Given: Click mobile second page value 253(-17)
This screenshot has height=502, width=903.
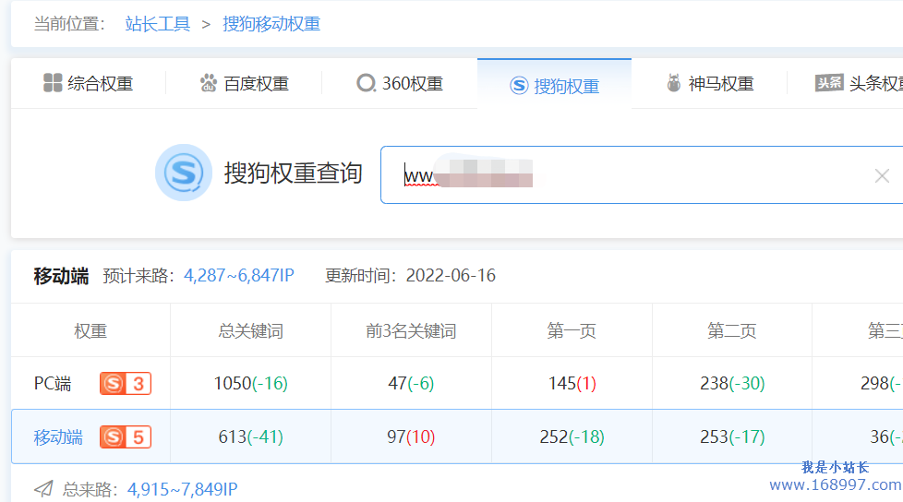Looking at the screenshot, I should click(x=732, y=437).
